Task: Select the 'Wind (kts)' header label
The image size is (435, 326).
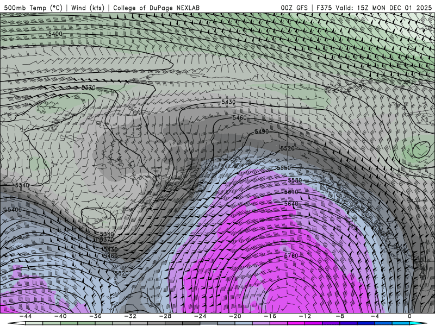Action: tap(88, 8)
